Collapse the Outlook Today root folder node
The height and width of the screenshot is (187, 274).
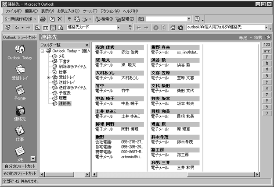tap(42, 51)
